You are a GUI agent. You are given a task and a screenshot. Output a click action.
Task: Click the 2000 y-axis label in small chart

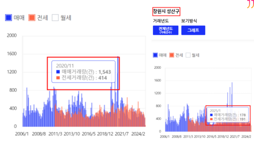pyautogui.click(x=157, y=68)
